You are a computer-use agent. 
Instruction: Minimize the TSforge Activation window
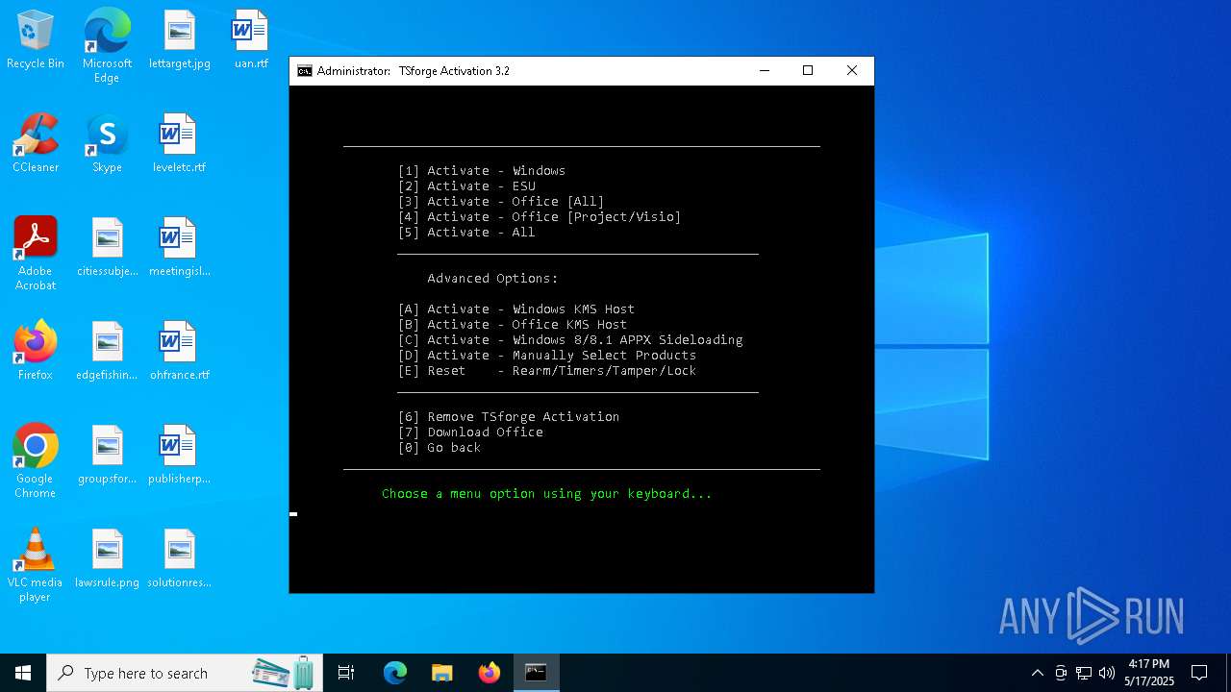764,71
